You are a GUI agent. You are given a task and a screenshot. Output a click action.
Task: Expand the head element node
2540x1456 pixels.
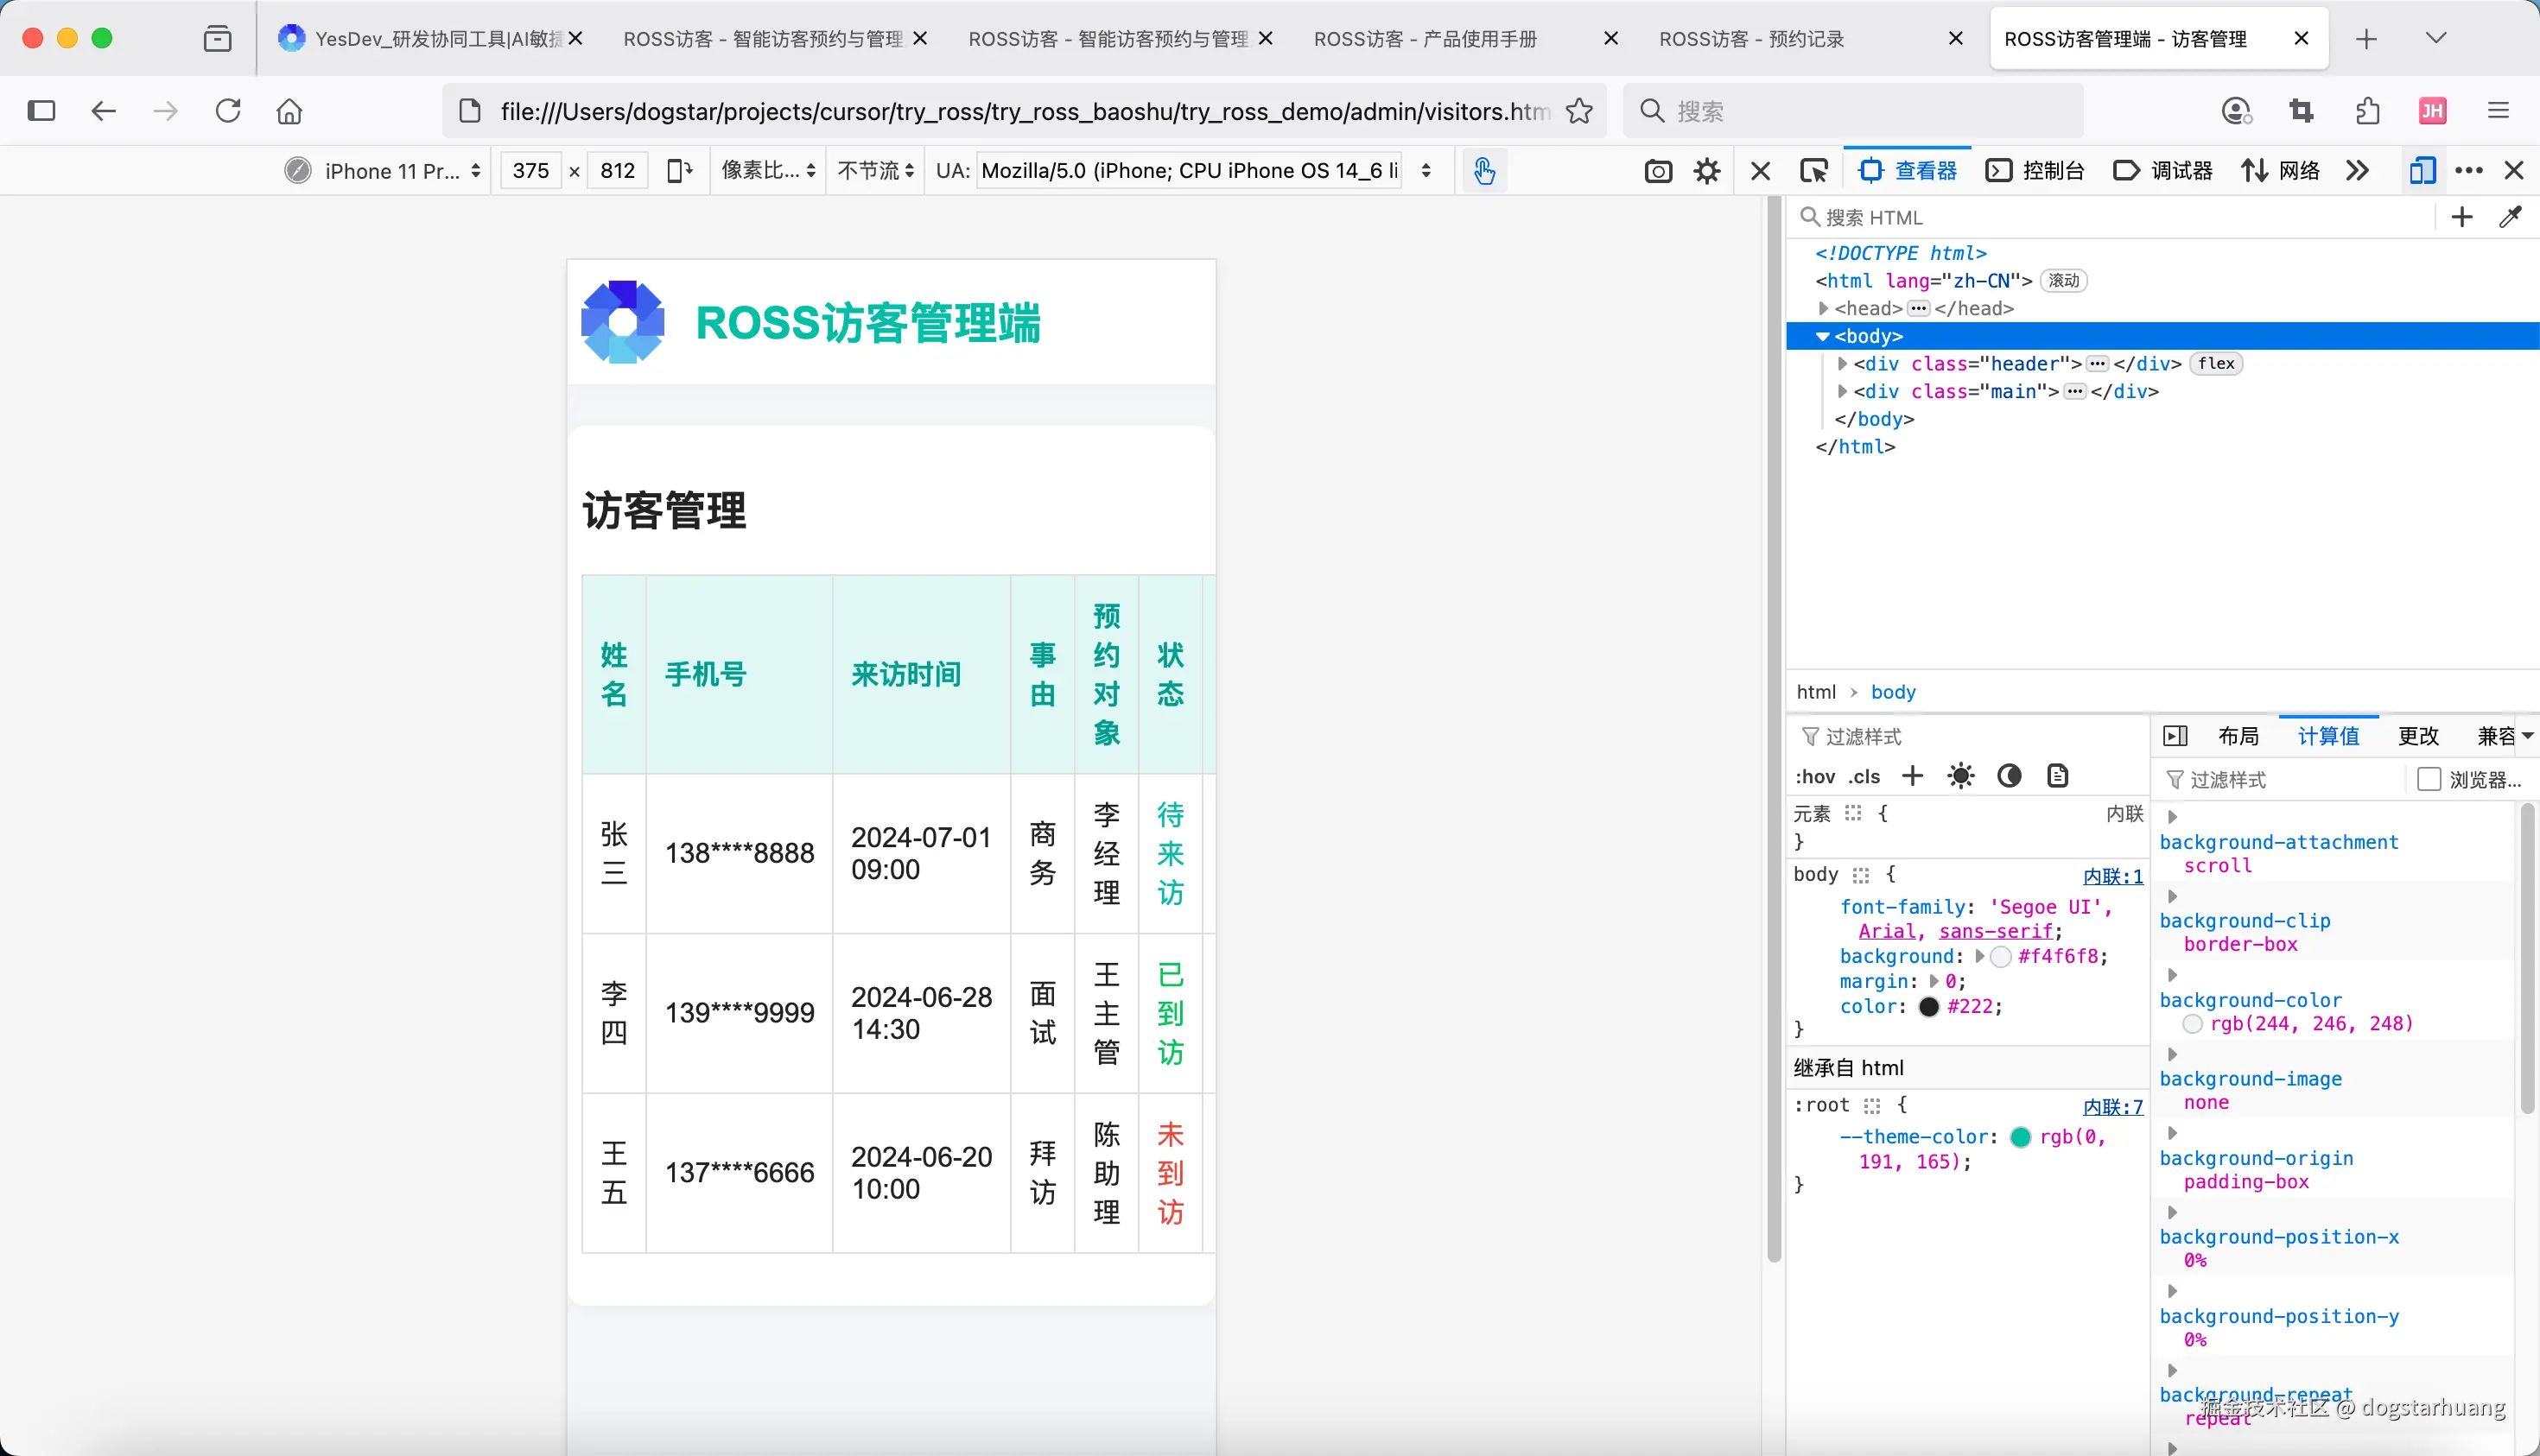click(1824, 309)
